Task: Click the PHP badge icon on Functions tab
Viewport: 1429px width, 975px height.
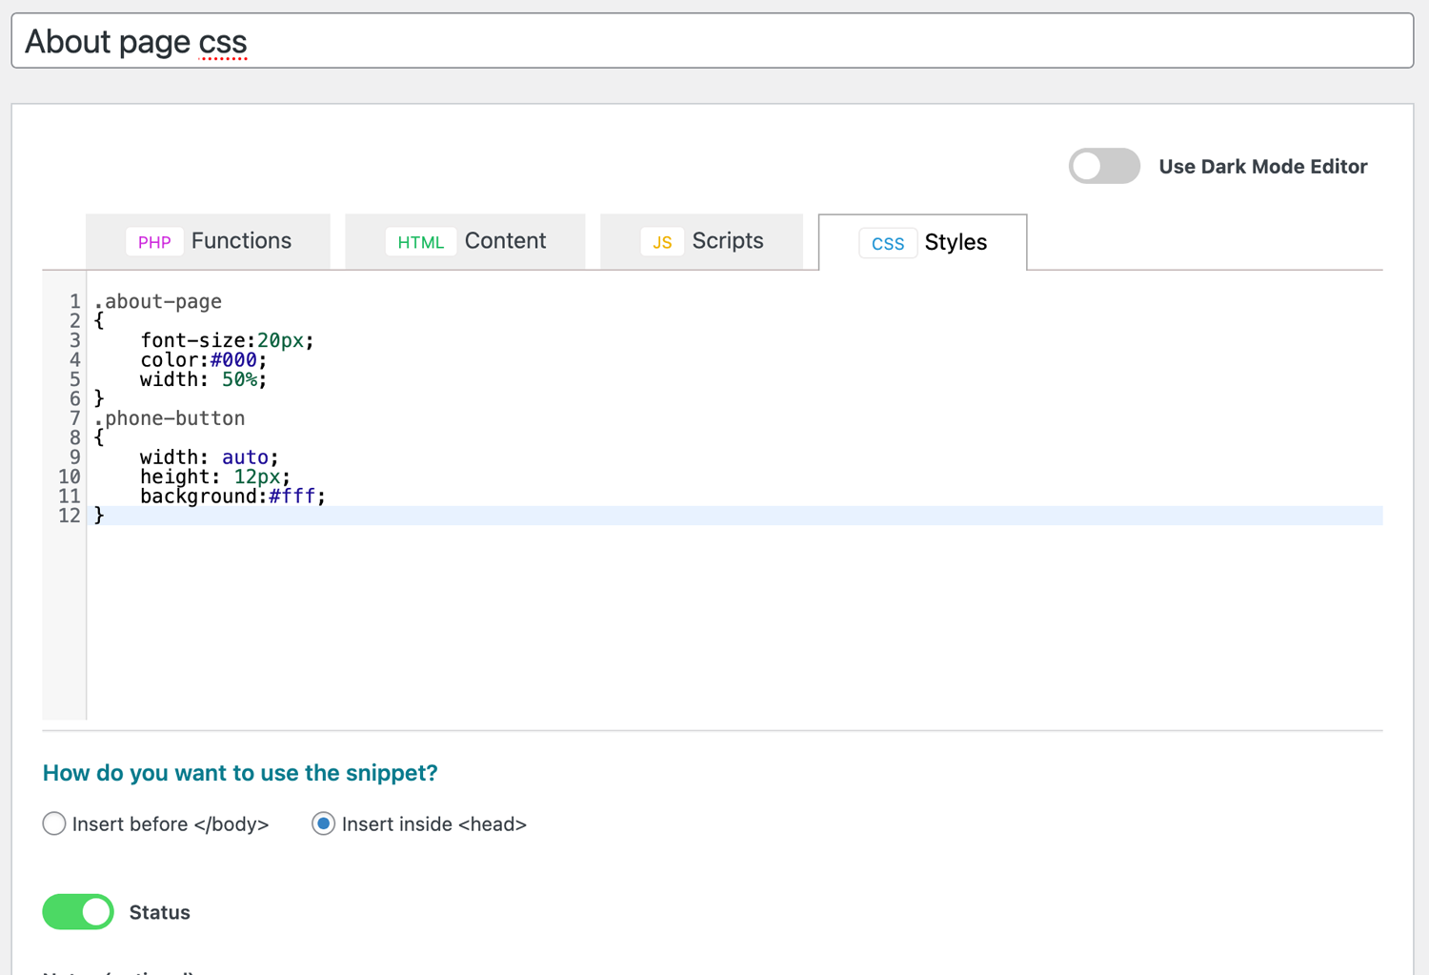Action: click(154, 242)
